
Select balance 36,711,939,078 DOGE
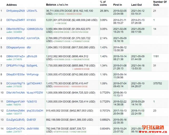(59, 11)
